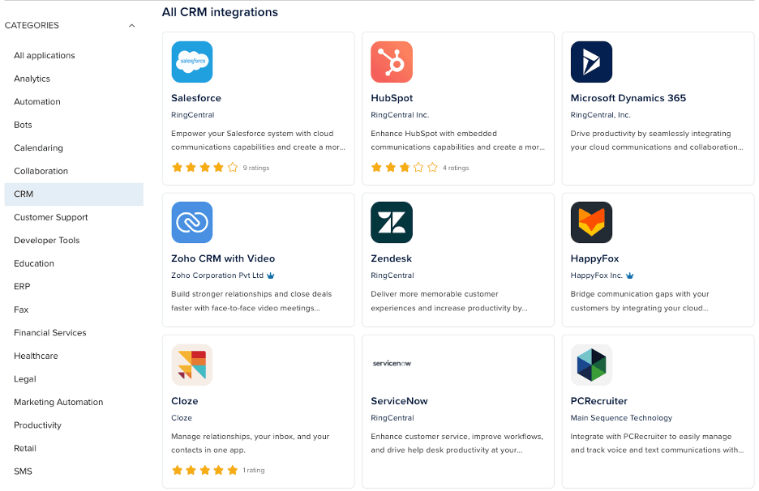This screenshot has height=491, width=759.
Task: Select the CRM category
Action: (24, 194)
